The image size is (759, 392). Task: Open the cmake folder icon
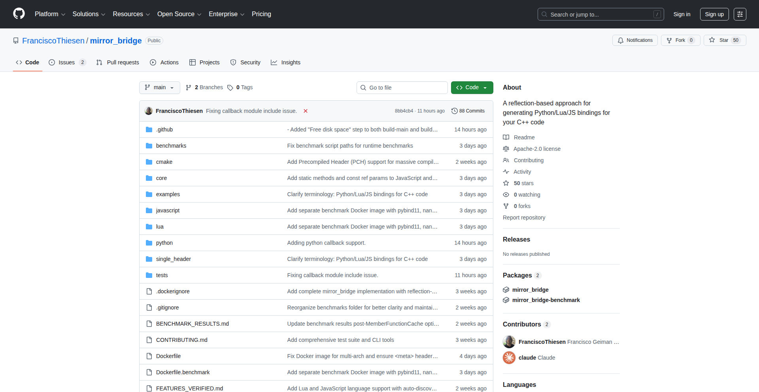149,162
